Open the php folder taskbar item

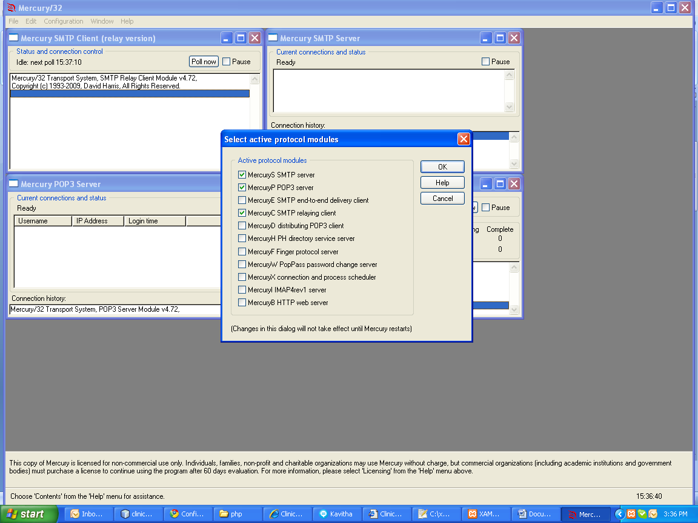click(238, 514)
